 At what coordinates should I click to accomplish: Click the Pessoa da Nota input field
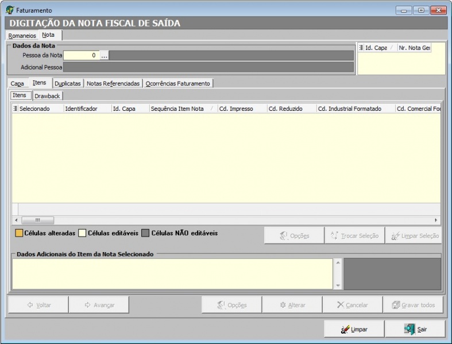tap(80, 56)
